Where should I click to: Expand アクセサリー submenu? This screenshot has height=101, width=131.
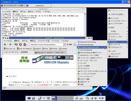tap(118, 34)
